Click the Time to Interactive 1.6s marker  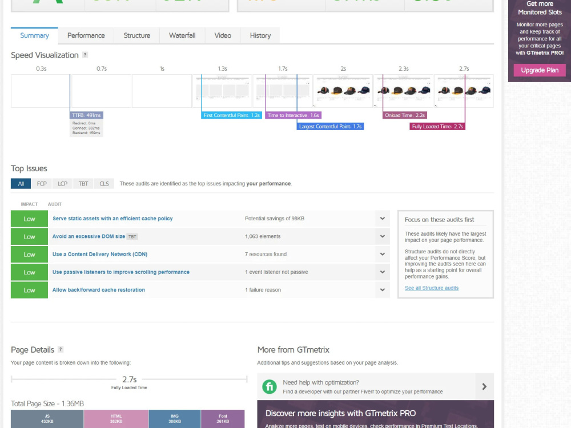coord(293,115)
